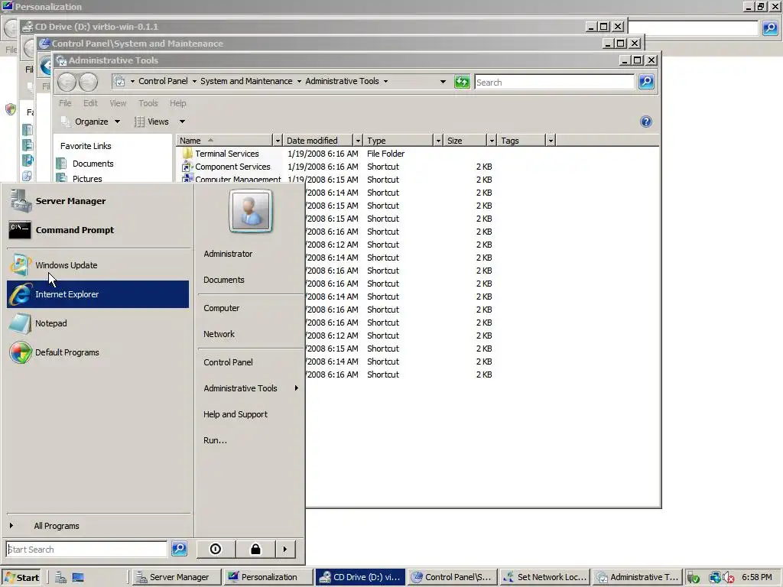Click the blue Help icon
Image resolution: width=783 pixels, height=587 pixels.
pyautogui.click(x=645, y=122)
